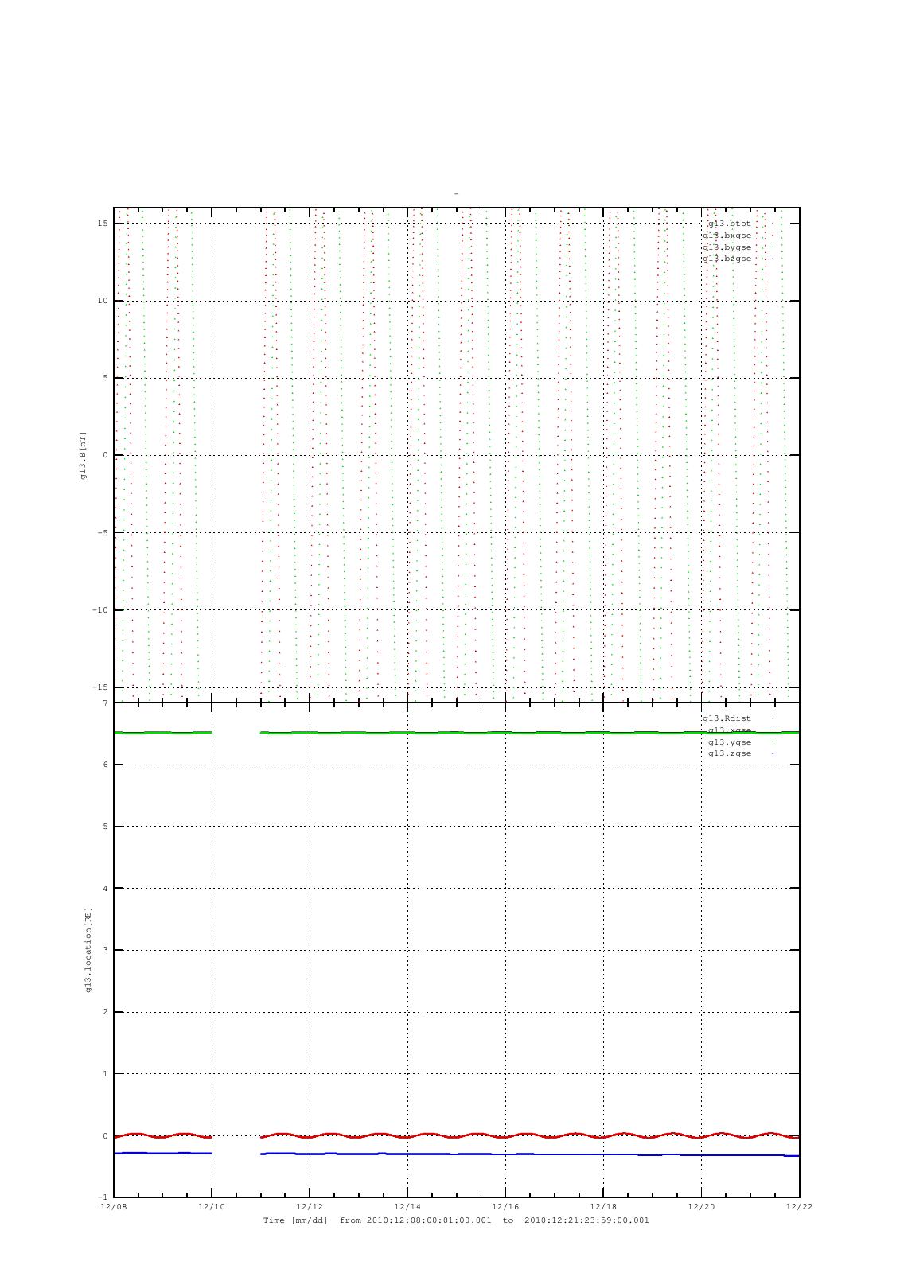The height and width of the screenshot is (1273, 900).
Task: Click the 6 tick label on the location axis
Action: click(x=105, y=765)
